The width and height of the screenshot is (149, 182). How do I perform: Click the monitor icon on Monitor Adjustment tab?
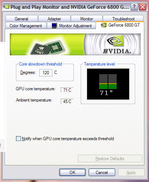point(54,25)
